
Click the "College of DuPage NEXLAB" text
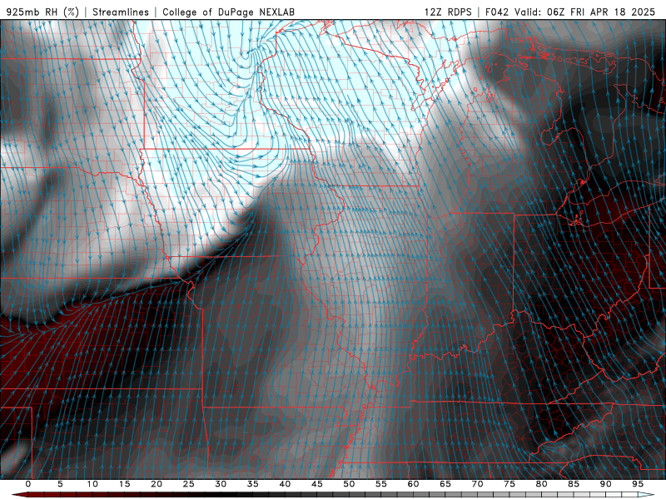228,12
